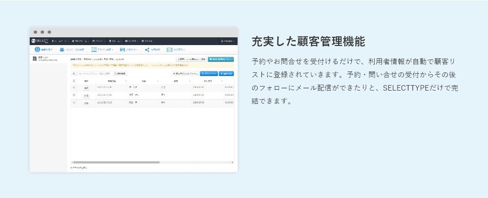The width and height of the screenshot is (488, 198).
Task: Click the 詳細検索 search button
Action: pos(120,74)
